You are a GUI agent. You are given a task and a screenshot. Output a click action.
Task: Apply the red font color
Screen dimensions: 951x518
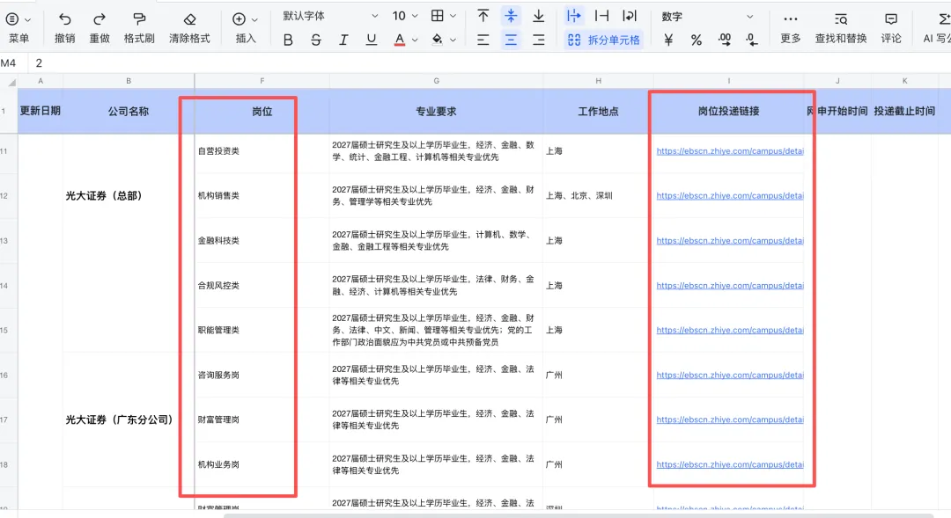pos(399,40)
